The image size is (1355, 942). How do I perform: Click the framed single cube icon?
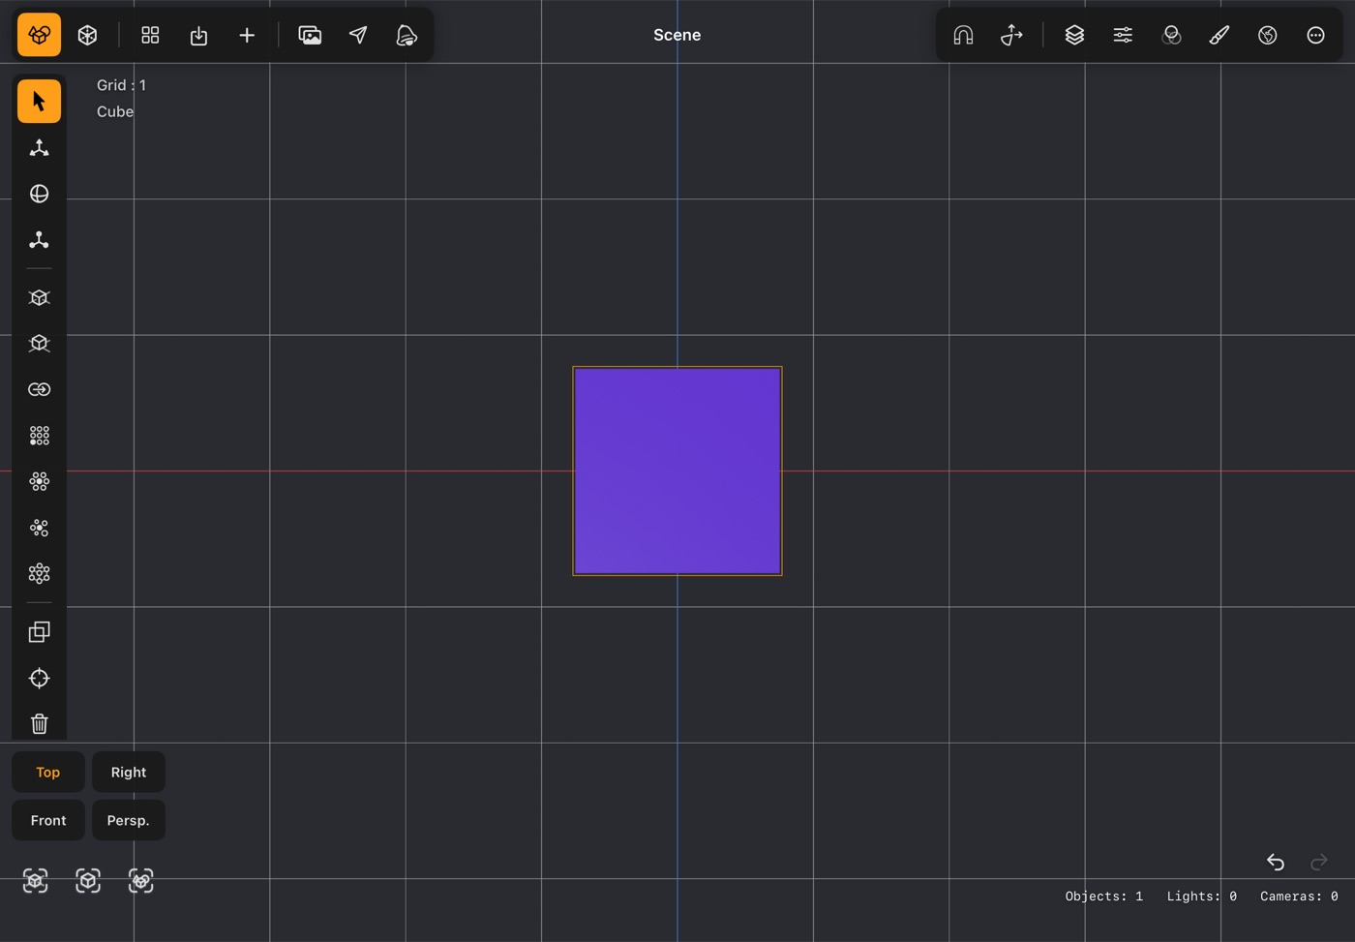[88, 880]
